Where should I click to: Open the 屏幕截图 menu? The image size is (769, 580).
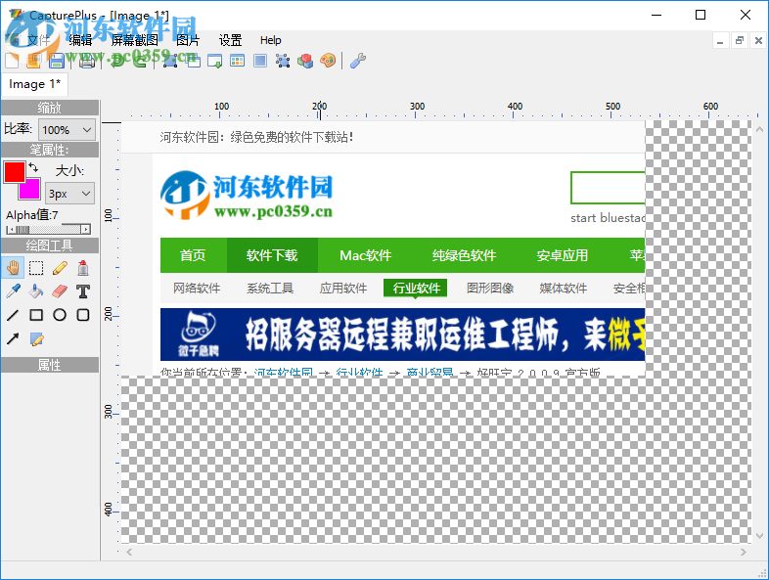pyautogui.click(x=134, y=40)
